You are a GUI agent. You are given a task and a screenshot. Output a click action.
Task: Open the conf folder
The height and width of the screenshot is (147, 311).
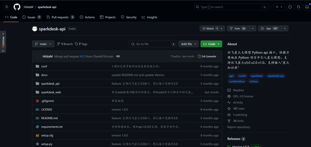click(44, 66)
